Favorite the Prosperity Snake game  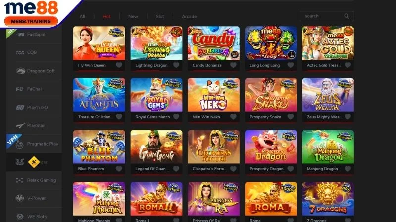pos(291,117)
